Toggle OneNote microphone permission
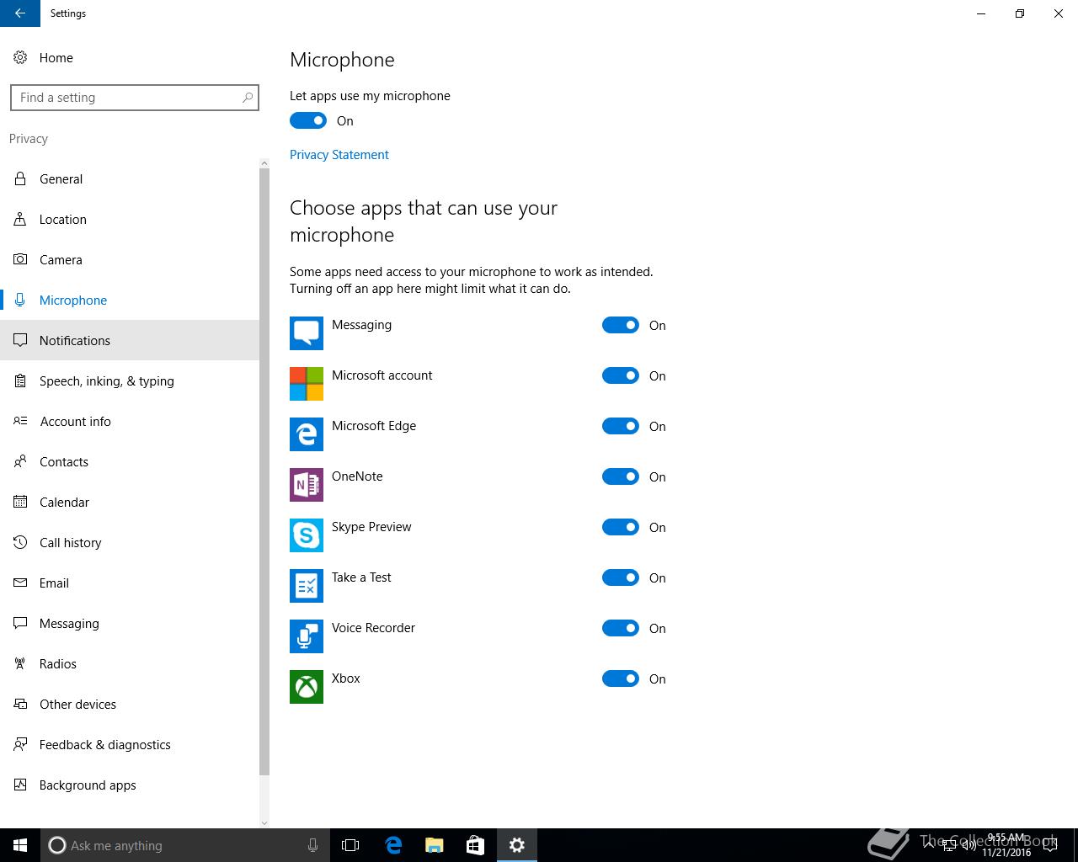Image resolution: width=1078 pixels, height=862 pixels. coord(621,476)
